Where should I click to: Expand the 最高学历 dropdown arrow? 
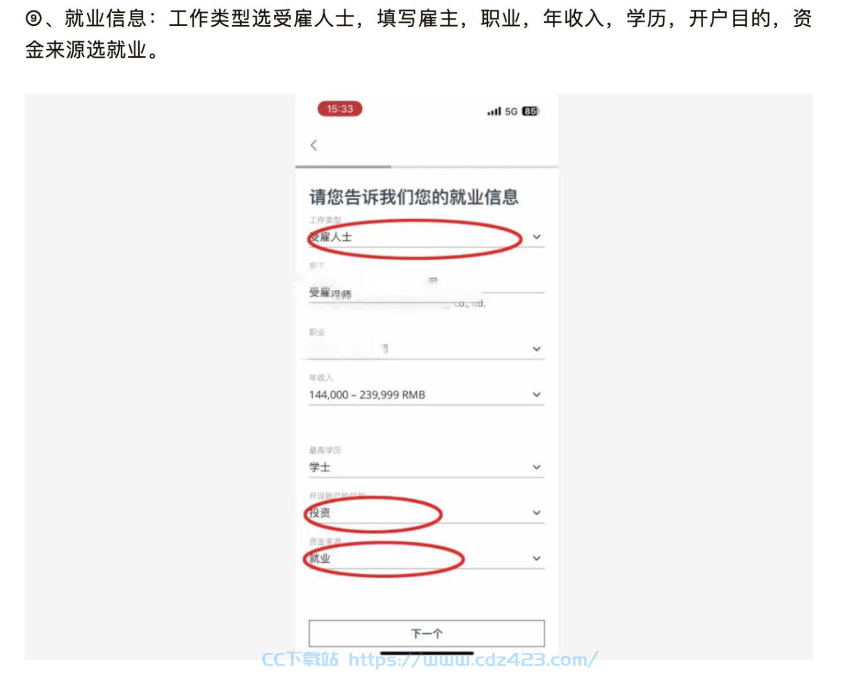(537, 467)
